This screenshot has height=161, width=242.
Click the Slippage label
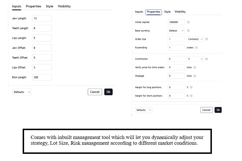(x=140, y=76)
